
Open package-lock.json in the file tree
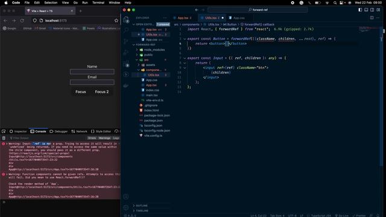pos(157,115)
